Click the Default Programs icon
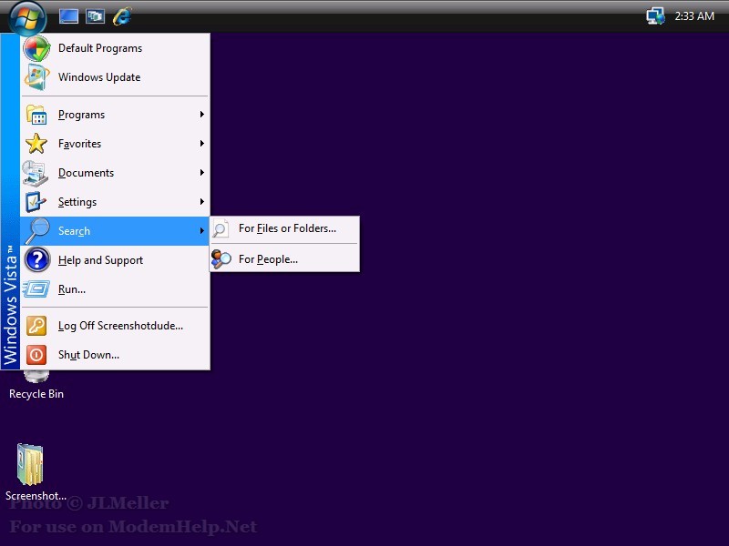 pyautogui.click(x=36, y=48)
